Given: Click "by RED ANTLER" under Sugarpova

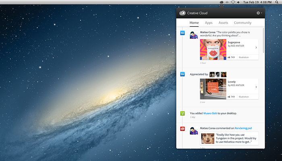Looking at the screenshot, I should pos(236,46).
